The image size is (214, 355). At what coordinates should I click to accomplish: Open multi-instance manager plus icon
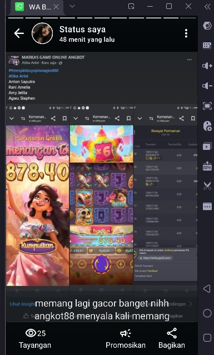(207, 146)
